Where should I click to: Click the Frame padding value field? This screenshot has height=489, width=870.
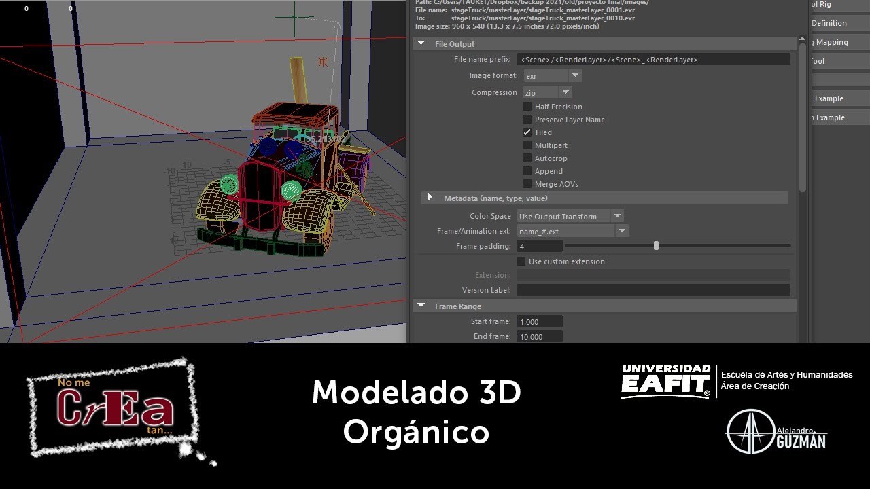[x=540, y=246]
